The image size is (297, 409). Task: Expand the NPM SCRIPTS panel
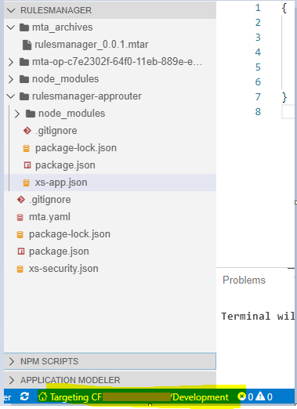pos(110,361)
